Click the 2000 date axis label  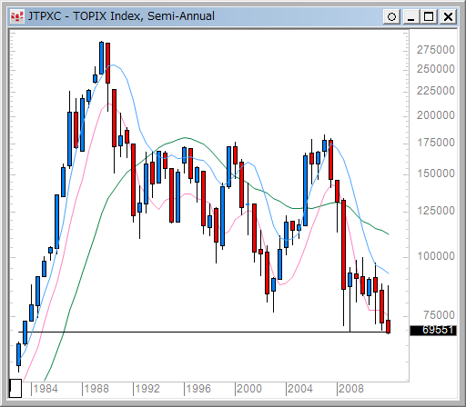249,389
